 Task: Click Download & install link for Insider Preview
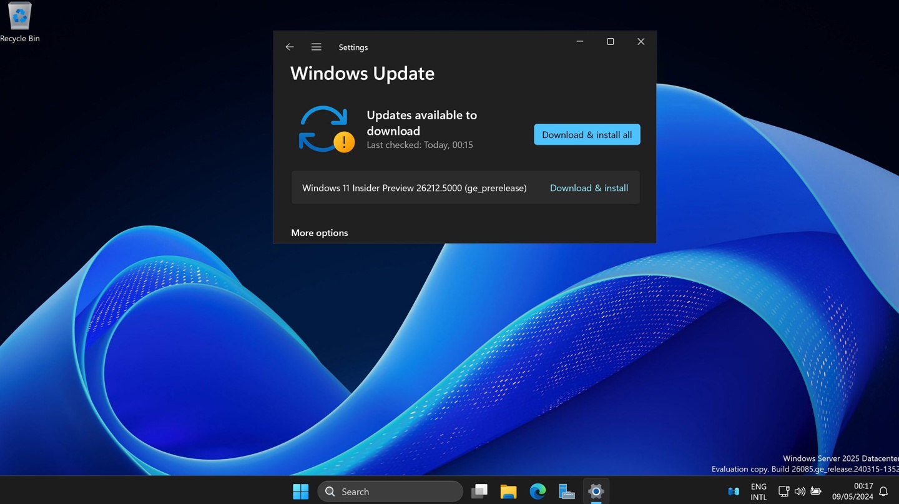[x=589, y=188]
